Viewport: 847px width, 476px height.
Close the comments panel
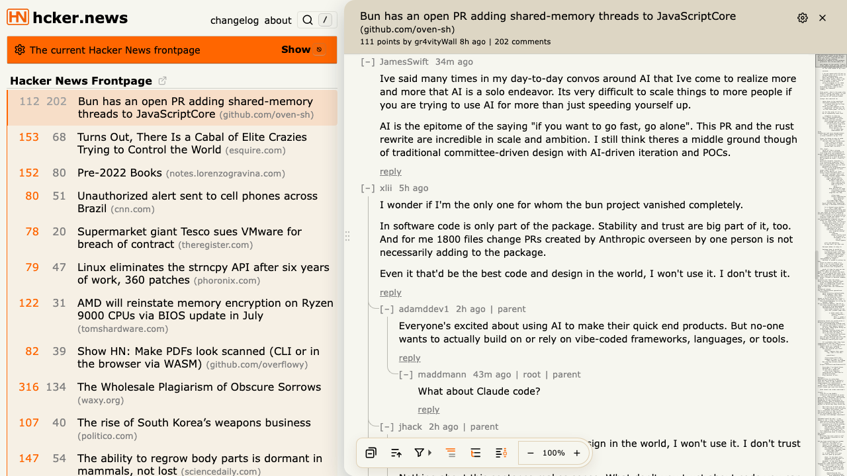pyautogui.click(x=823, y=18)
